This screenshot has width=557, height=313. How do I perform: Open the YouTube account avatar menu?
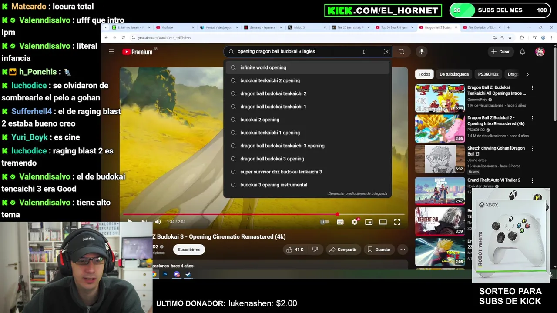540,52
